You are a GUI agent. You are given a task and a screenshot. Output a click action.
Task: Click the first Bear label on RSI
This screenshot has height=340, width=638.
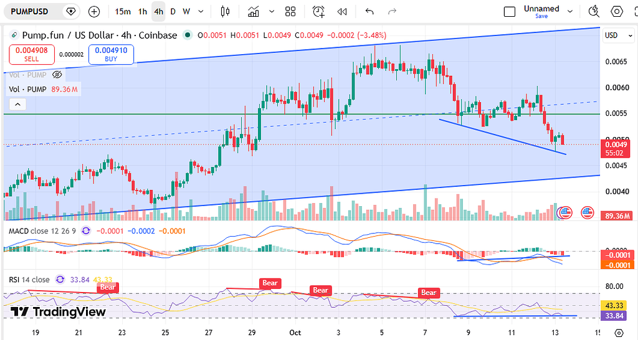click(x=107, y=288)
